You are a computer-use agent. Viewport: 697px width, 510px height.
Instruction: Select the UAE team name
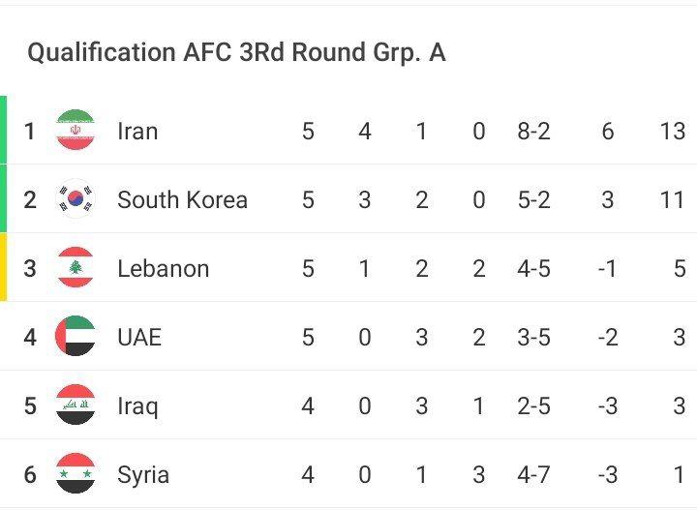139,337
